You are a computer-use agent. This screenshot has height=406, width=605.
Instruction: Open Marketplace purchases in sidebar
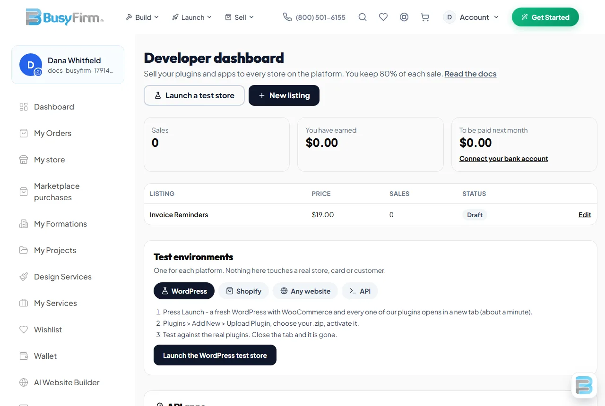(68, 192)
